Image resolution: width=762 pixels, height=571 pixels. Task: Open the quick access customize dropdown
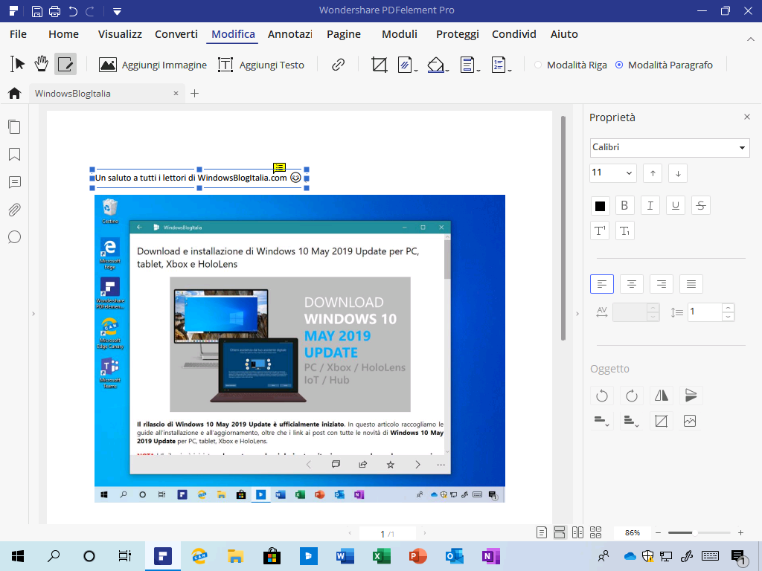117,11
